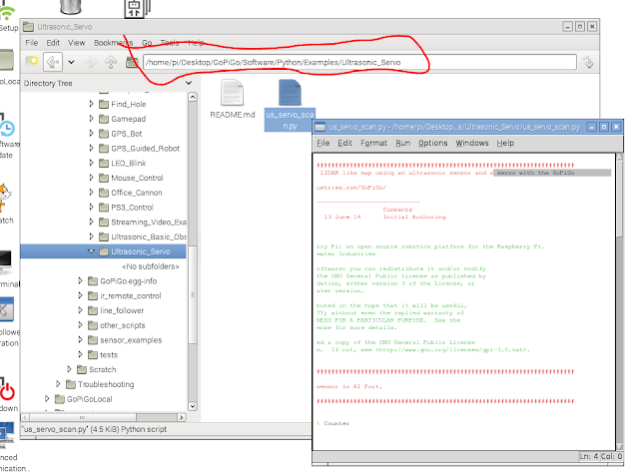639x475 pixels.
Task: Open the Run menu in editor window
Action: [403, 143]
